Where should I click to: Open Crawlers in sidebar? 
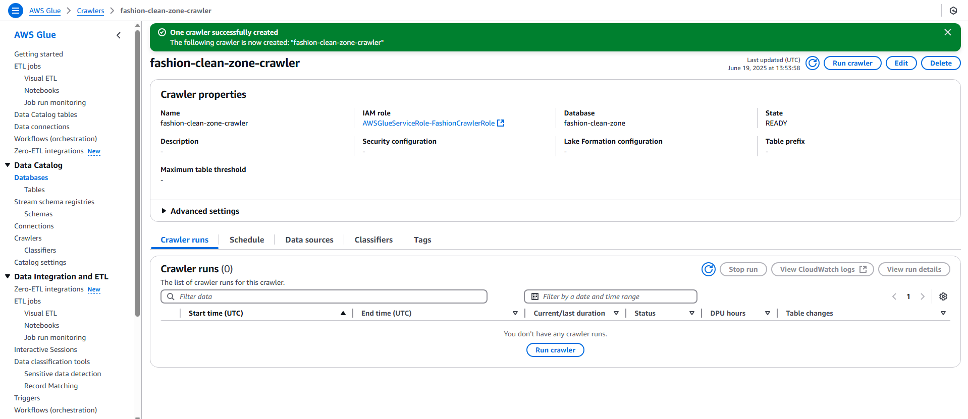tap(28, 238)
